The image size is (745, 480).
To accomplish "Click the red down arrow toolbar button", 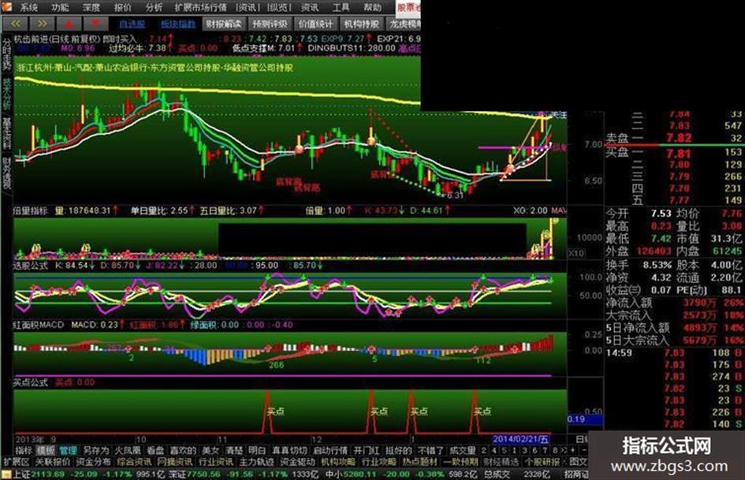I will pos(95,24).
